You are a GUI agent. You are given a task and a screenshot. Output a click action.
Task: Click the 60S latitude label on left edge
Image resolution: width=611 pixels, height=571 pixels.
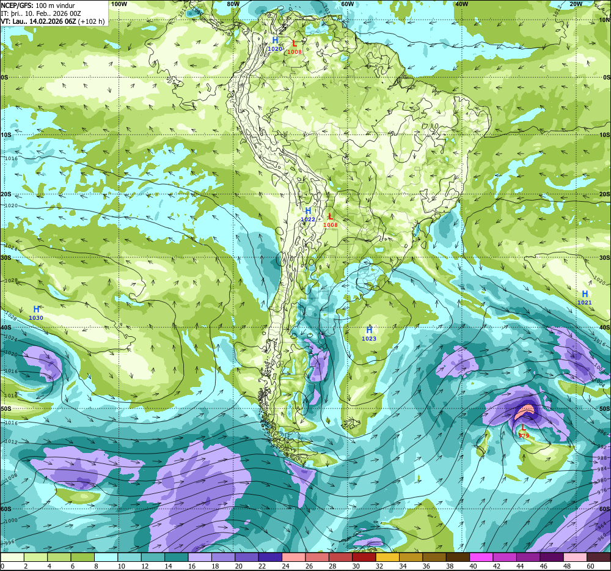[6, 509]
